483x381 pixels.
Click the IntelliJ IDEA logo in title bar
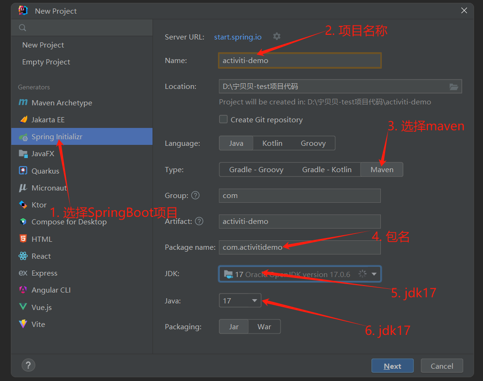[23, 10]
